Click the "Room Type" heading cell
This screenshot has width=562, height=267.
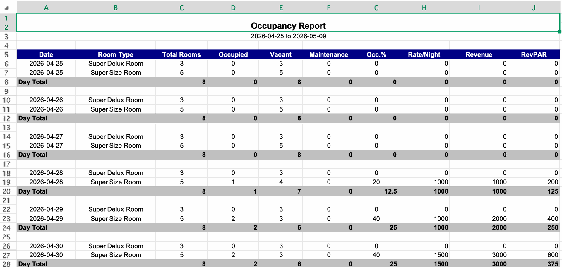coord(116,54)
